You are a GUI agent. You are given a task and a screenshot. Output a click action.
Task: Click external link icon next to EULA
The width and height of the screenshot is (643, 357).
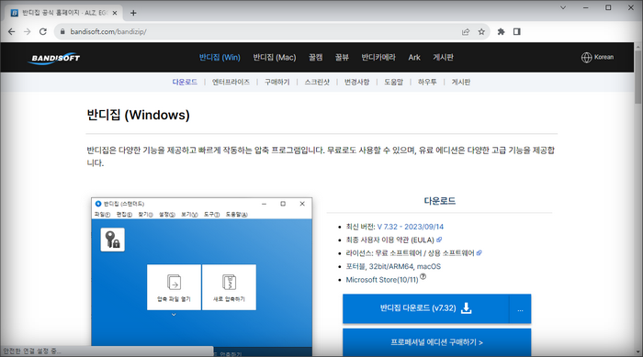(439, 240)
